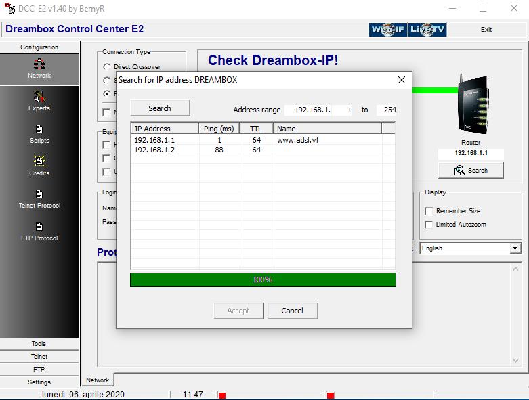Image resolution: width=529 pixels, height=400 pixels.
Task: Click the router IP 192.168.1.1 field
Action: click(471, 153)
